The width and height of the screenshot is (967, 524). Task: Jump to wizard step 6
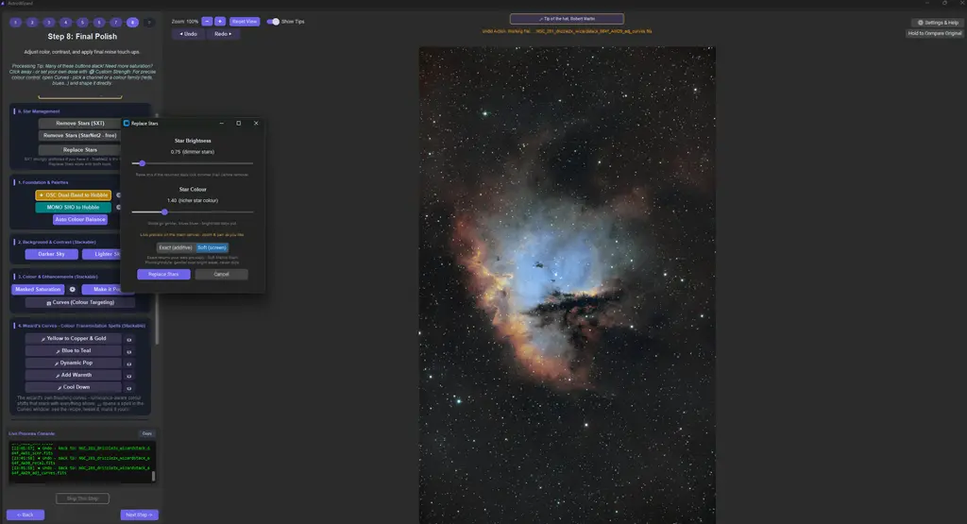click(x=98, y=23)
